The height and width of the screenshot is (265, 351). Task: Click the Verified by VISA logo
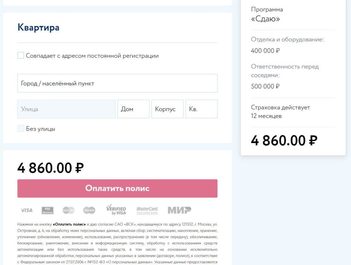[116, 210]
